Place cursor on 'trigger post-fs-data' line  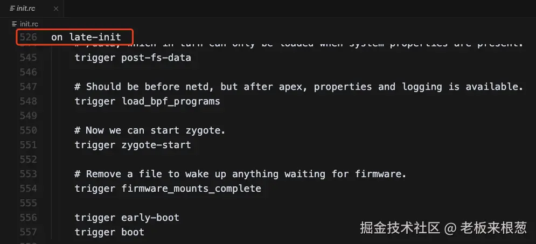click(x=133, y=57)
